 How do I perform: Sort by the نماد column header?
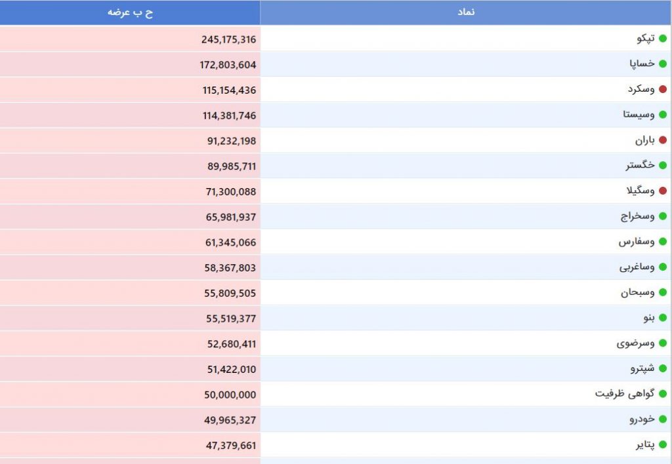(x=466, y=12)
